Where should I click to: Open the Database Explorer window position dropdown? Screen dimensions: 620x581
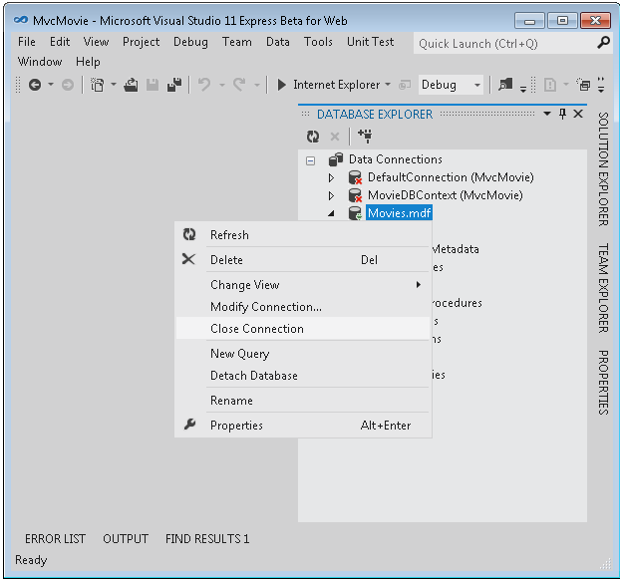[547, 114]
